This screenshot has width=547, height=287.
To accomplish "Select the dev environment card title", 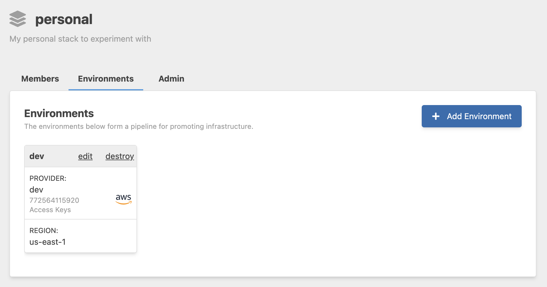I will [x=37, y=156].
